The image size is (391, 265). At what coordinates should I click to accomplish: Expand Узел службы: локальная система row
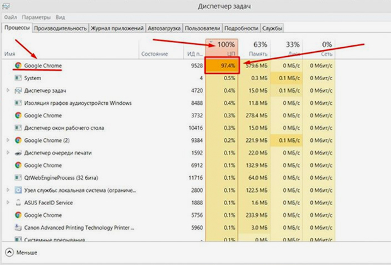point(8,190)
